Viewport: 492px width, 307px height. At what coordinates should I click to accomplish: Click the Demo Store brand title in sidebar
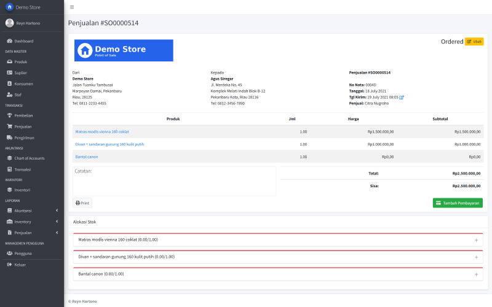[x=28, y=7]
